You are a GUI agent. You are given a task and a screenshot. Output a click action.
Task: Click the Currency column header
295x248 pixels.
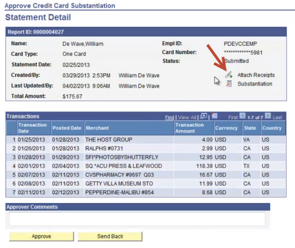click(x=226, y=128)
